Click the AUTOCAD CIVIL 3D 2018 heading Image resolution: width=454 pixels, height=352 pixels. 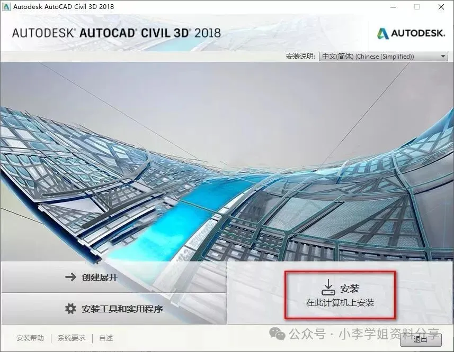[x=117, y=33]
